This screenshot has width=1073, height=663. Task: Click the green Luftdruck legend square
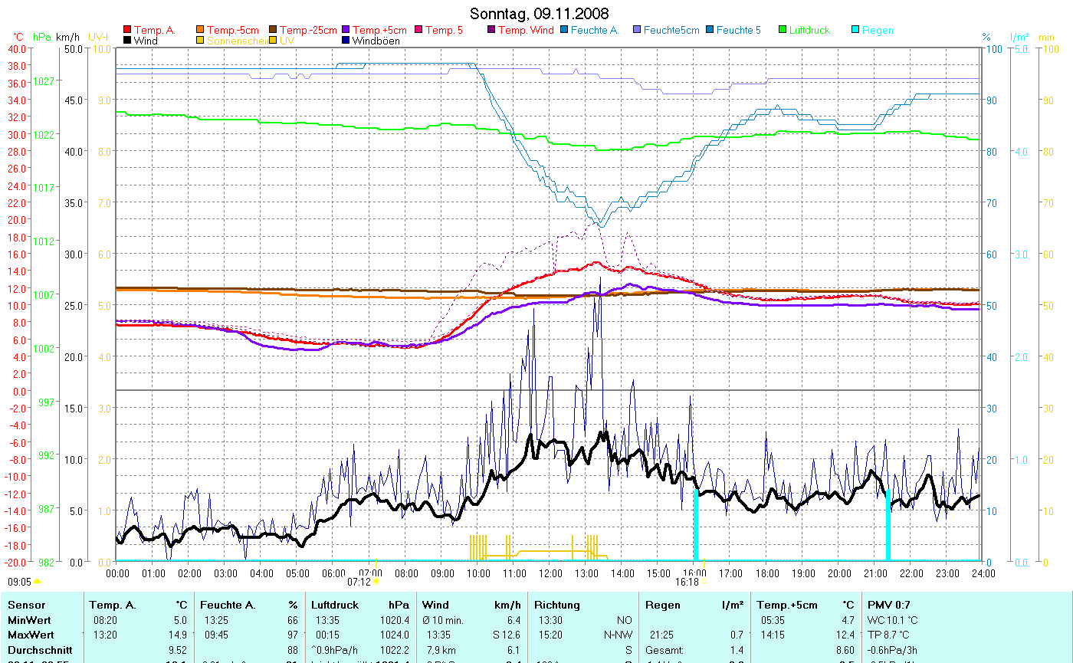click(783, 30)
